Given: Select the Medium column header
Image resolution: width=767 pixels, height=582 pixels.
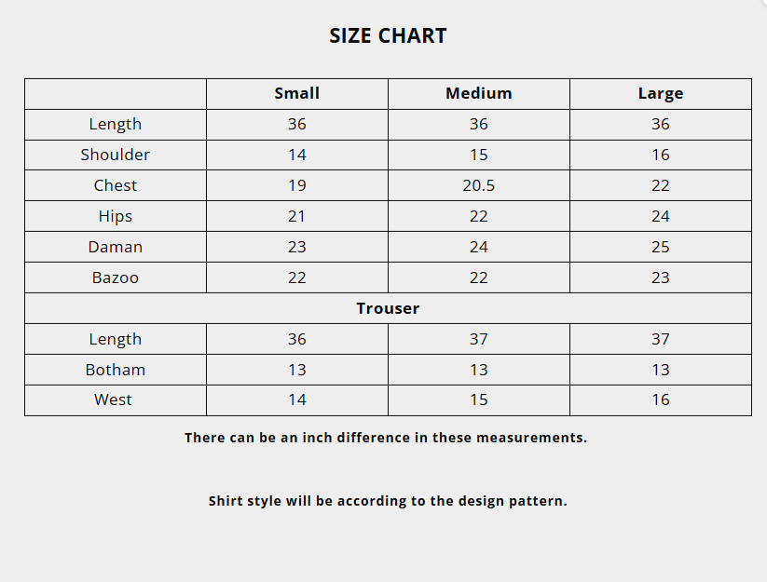Looking at the screenshot, I should pos(479,93).
